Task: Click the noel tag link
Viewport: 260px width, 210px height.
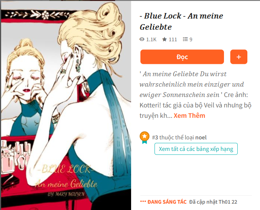Action: (201, 138)
